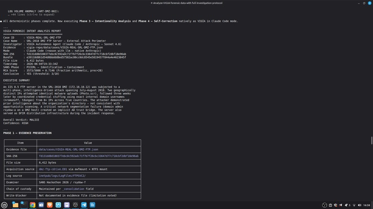Open the Wi-Fi network tray icon
Screen dimensions: 373x209
pyautogui.click(x=354, y=205)
